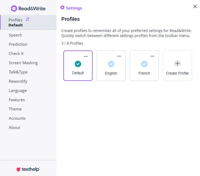Open the English profile three-dot menu
This screenshot has height=176, width=200.
coord(119,56)
